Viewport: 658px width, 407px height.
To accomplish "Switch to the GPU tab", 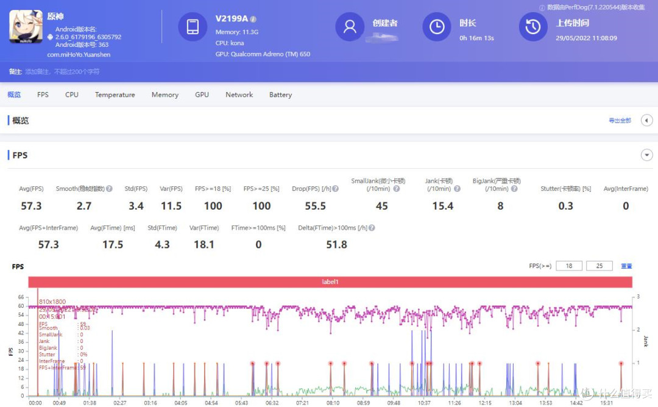I will [x=202, y=95].
